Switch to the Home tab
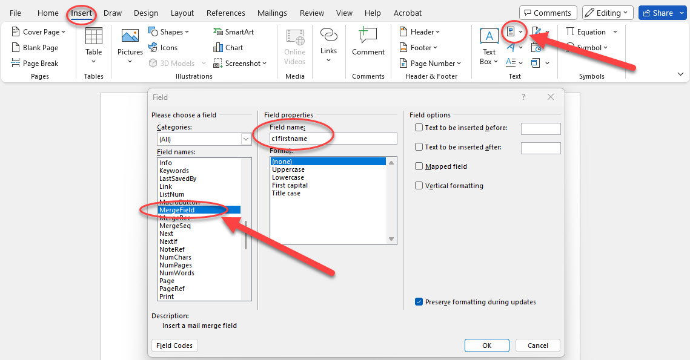Image resolution: width=690 pixels, height=360 pixels. point(48,13)
